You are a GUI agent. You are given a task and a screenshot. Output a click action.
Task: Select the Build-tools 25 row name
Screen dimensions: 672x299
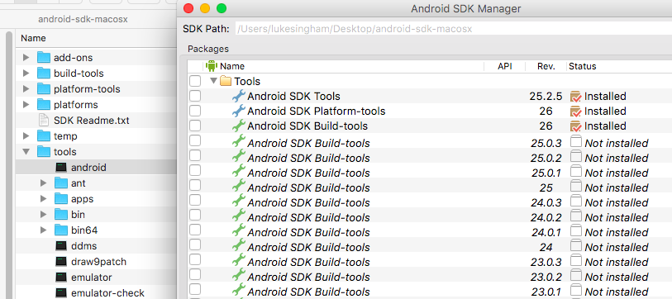click(308, 187)
